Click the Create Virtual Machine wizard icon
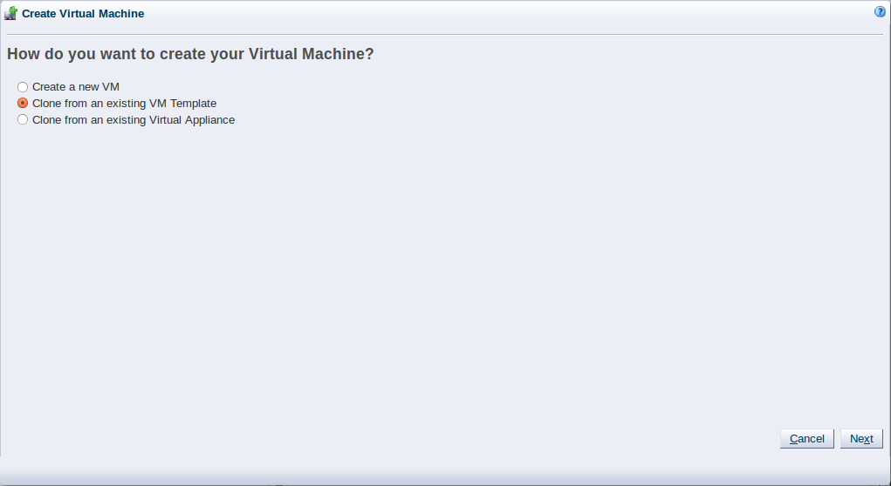This screenshot has width=891, height=486. 10,12
